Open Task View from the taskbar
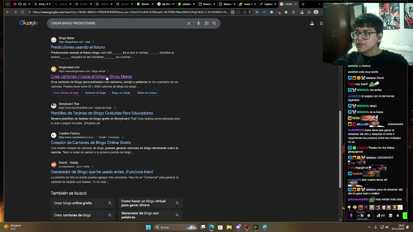This screenshot has width=413, height=232. [203, 227]
